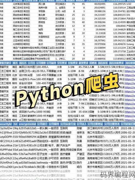Open the https link in the 5-7K row
This screenshot has width=135, height=180.
tap(130, 108)
